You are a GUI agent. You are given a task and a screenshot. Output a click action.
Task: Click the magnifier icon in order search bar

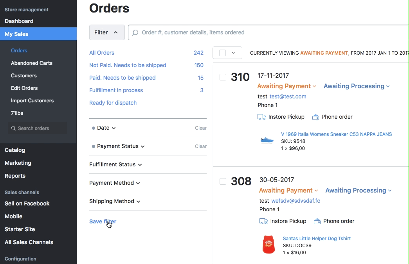(x=135, y=33)
